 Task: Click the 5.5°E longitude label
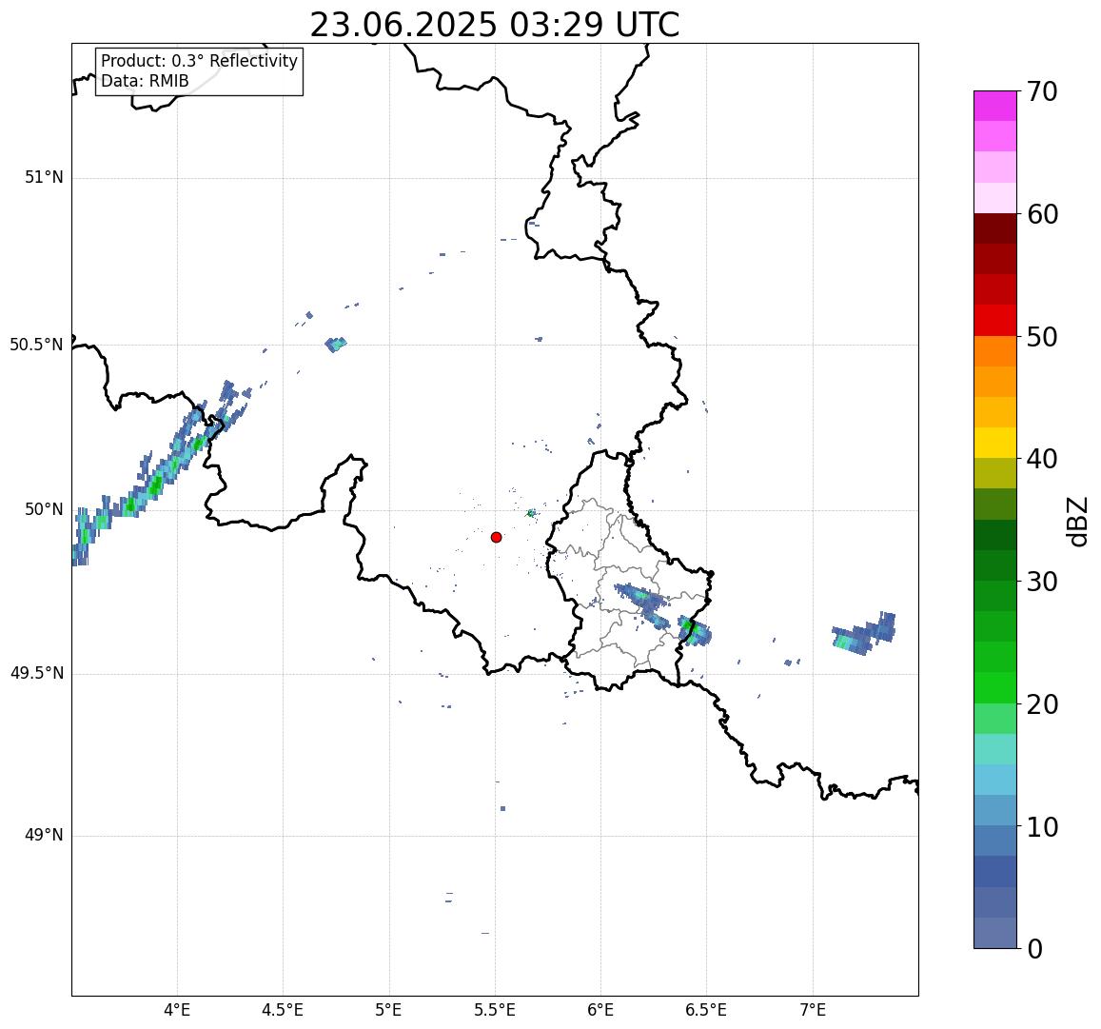click(x=495, y=1011)
